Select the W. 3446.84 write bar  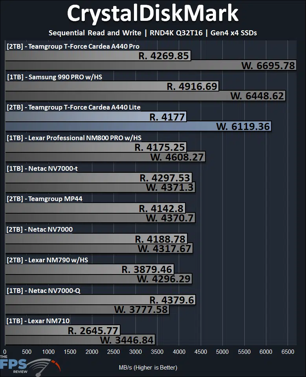click(80, 340)
